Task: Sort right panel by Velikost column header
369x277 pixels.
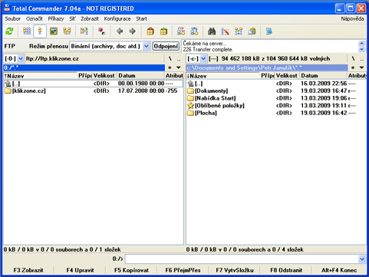Action: [287, 76]
